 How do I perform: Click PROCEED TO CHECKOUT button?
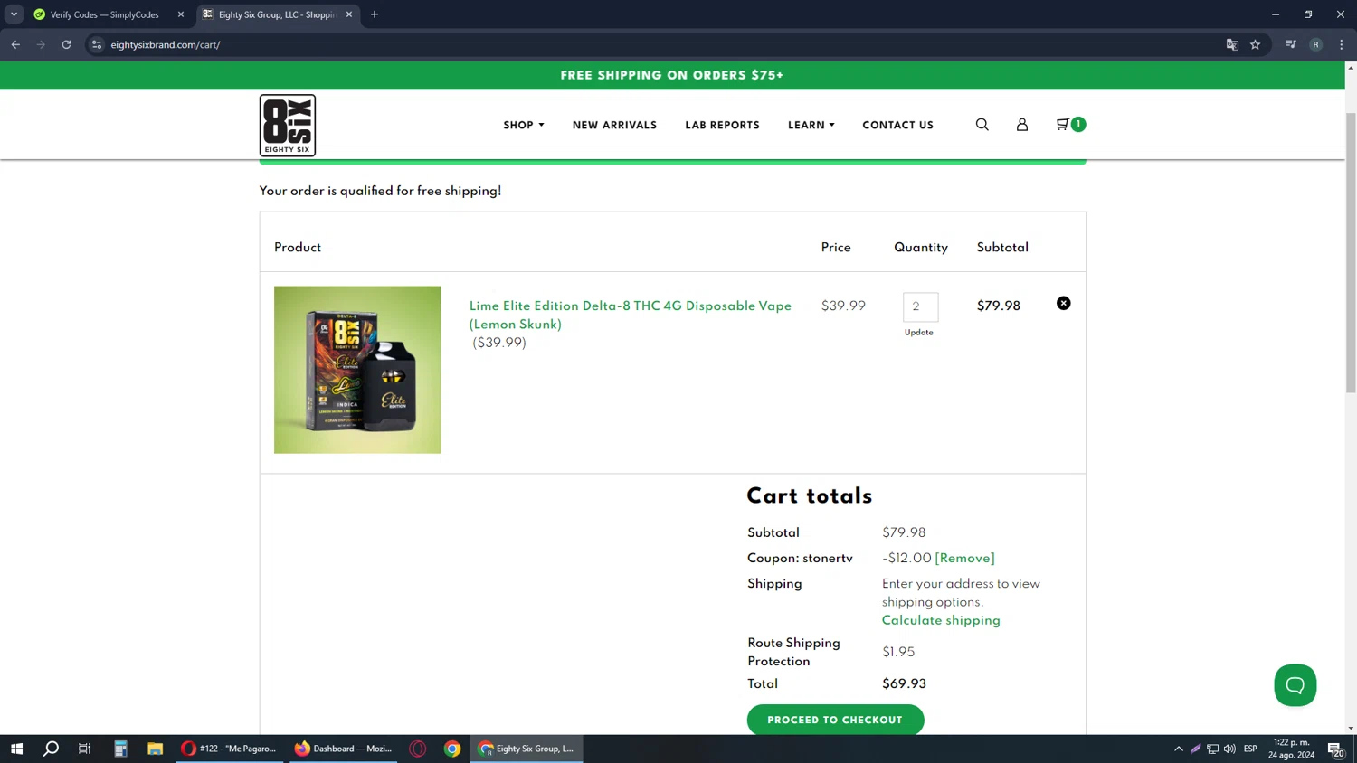(835, 720)
